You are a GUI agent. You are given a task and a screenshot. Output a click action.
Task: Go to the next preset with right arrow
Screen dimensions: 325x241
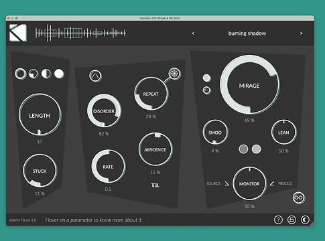(x=302, y=33)
